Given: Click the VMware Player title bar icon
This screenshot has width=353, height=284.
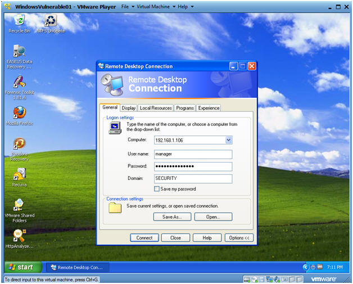Looking at the screenshot, I should (7, 6).
